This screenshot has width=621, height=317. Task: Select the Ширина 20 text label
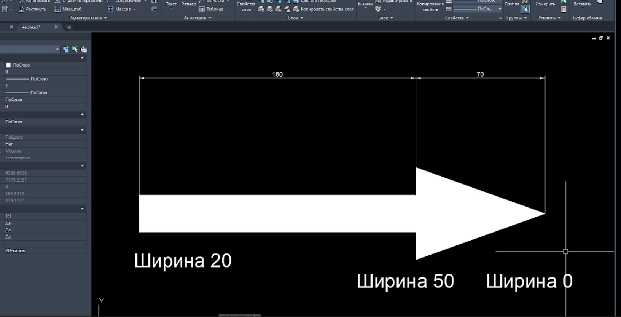point(183,261)
